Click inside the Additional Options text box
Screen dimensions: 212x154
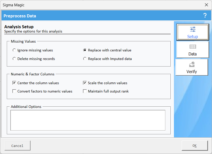point(88,120)
